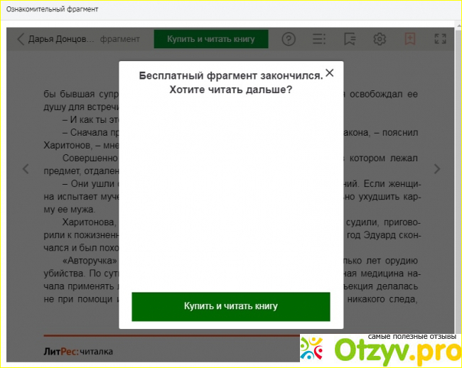This screenshot has height=368, width=462.
Task: Click the фрагмент label in the toolbar
Action: (119, 39)
